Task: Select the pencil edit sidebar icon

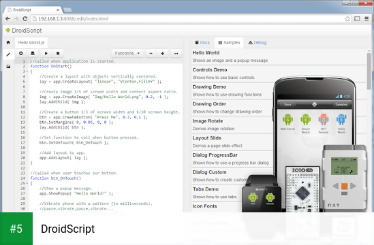Action: pos(8,54)
